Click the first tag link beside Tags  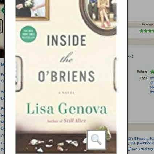pyautogui.click(x=152, y=78)
